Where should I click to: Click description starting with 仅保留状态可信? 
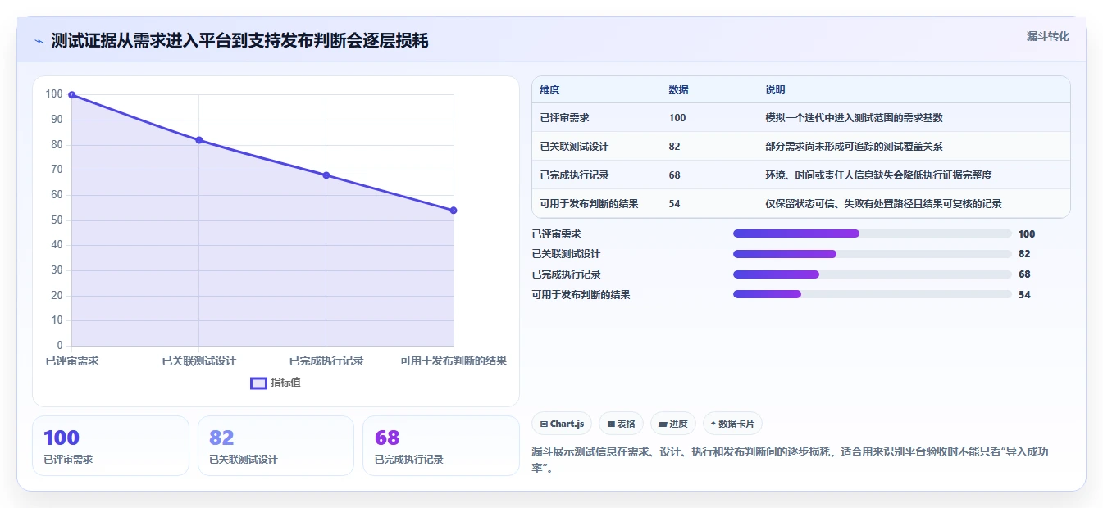(884, 204)
